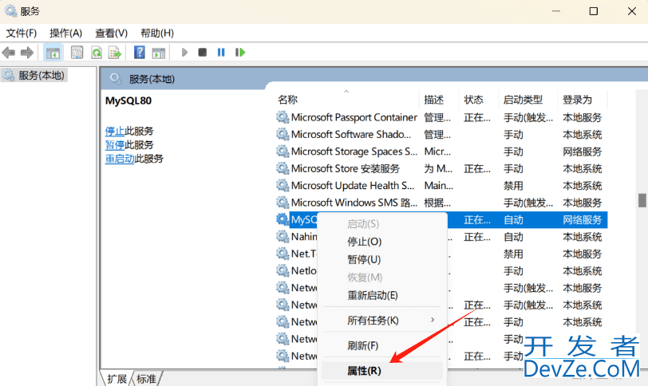
Task: Select the Microsoft Software Shadow service row
Action: pos(441,135)
